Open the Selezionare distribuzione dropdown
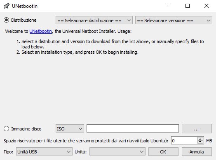The width and height of the screenshot is (216, 160). (x=94, y=20)
